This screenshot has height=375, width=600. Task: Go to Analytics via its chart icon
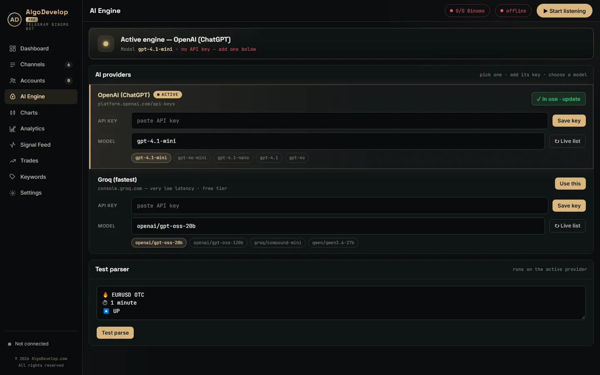[12, 129]
